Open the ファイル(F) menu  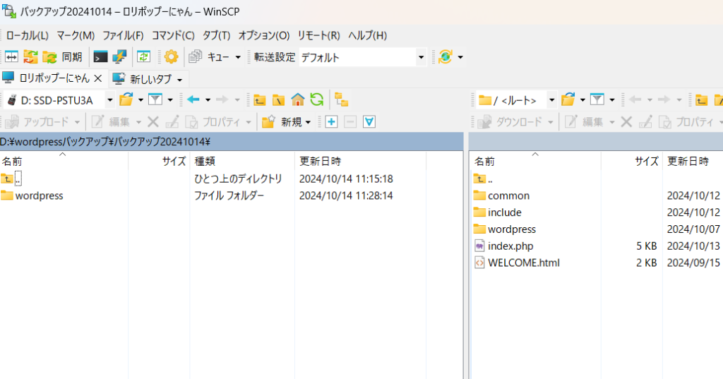(x=123, y=35)
